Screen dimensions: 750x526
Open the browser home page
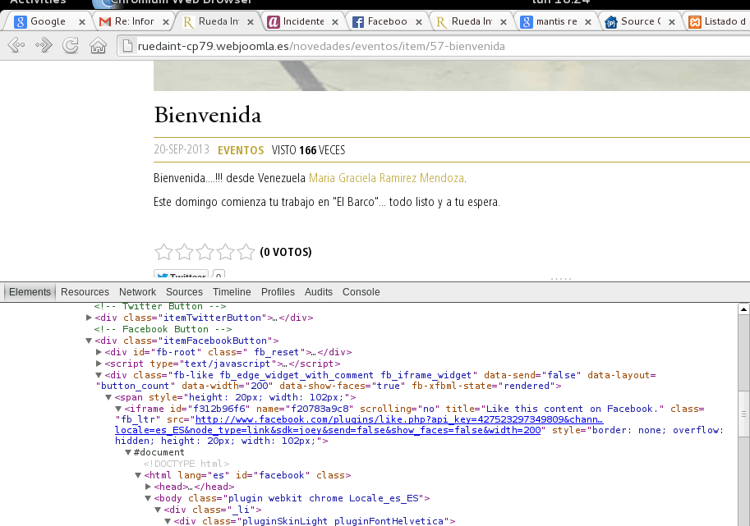pos(98,46)
